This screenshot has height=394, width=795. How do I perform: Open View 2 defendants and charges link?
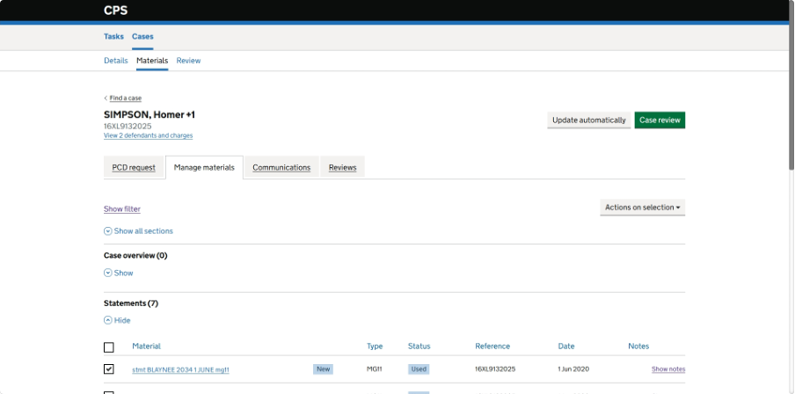(148, 135)
